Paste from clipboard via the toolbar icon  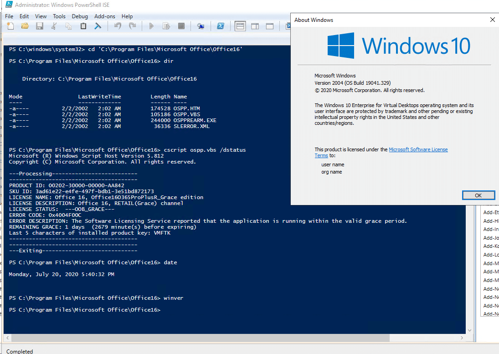coord(83,26)
